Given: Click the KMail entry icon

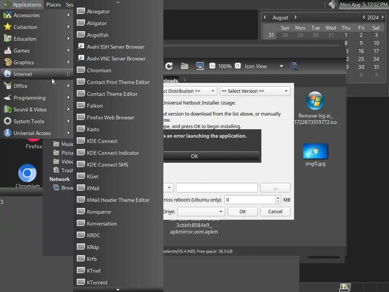Looking at the screenshot, I should pos(81,188).
